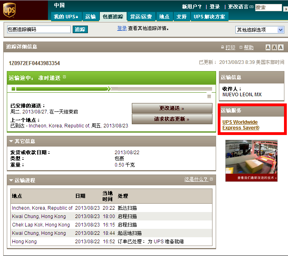
Task: Click the popup icon beside 更改语言
Action: [251, 7]
